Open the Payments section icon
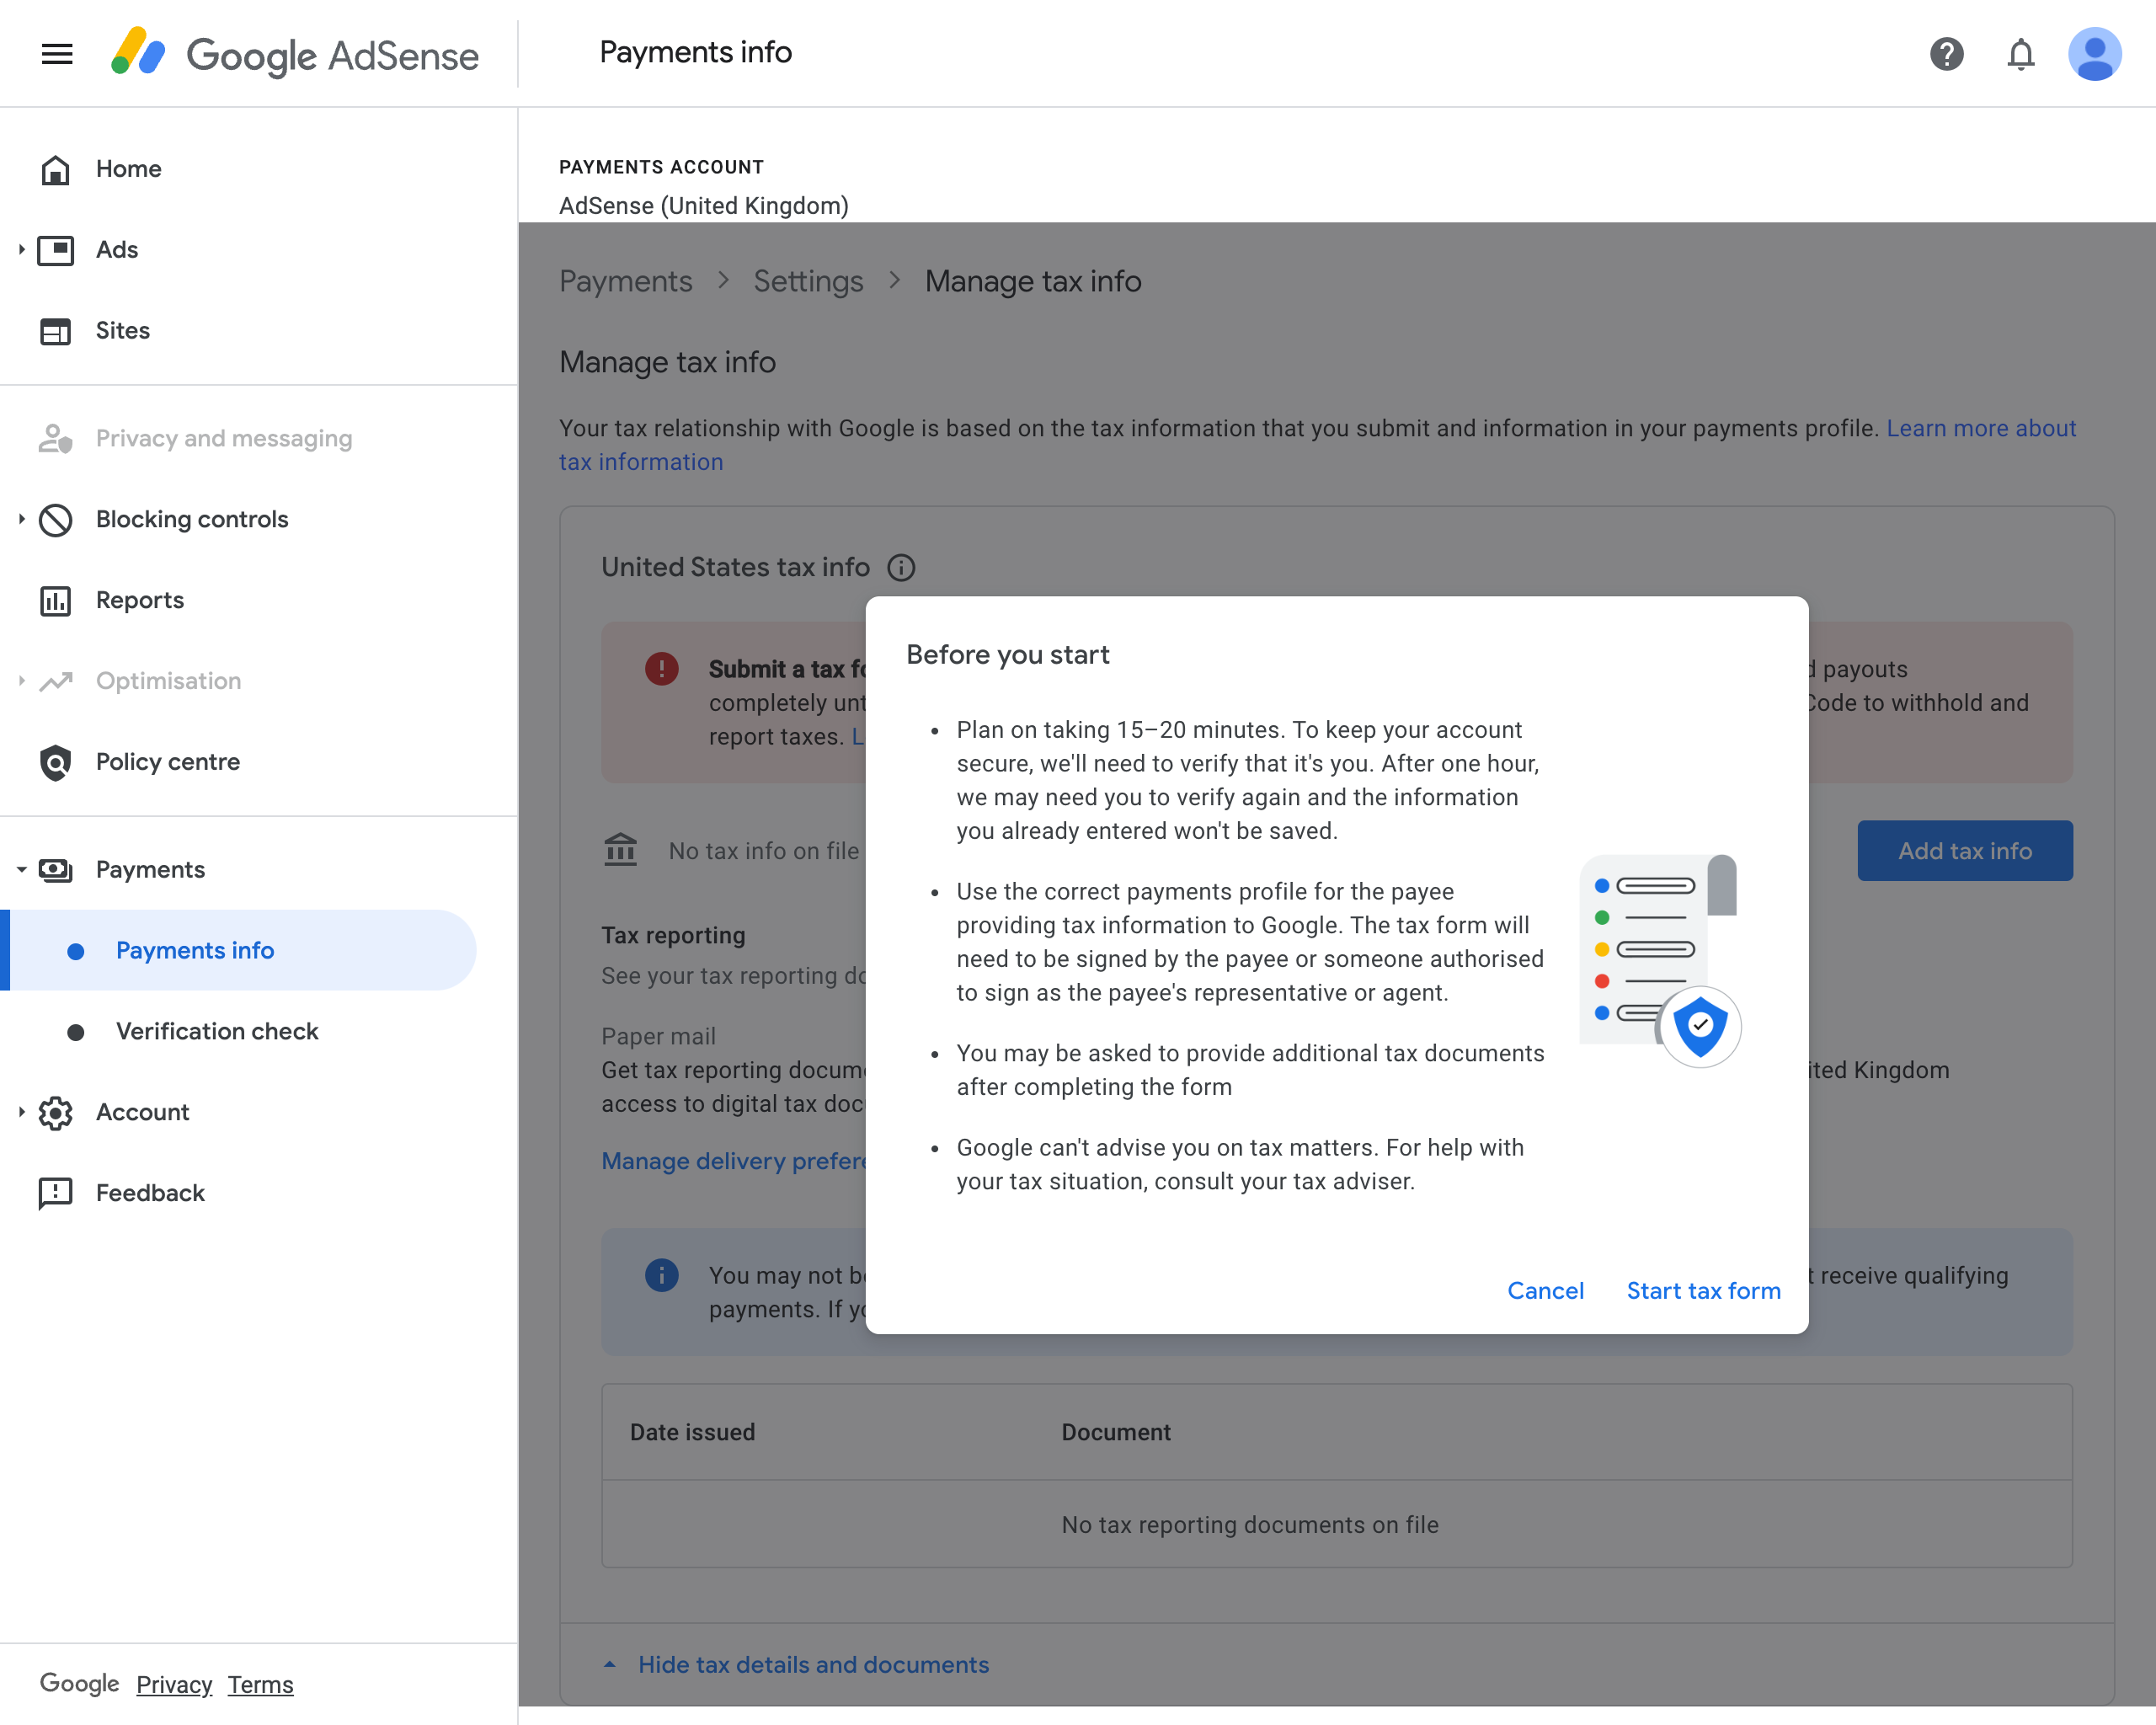Image resolution: width=2156 pixels, height=1725 pixels. tap(55, 869)
